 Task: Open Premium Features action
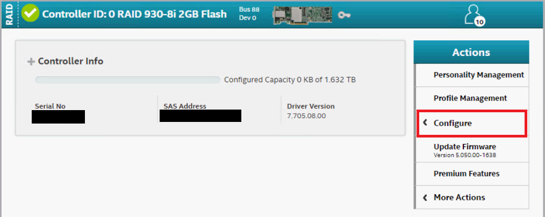pyautogui.click(x=467, y=173)
